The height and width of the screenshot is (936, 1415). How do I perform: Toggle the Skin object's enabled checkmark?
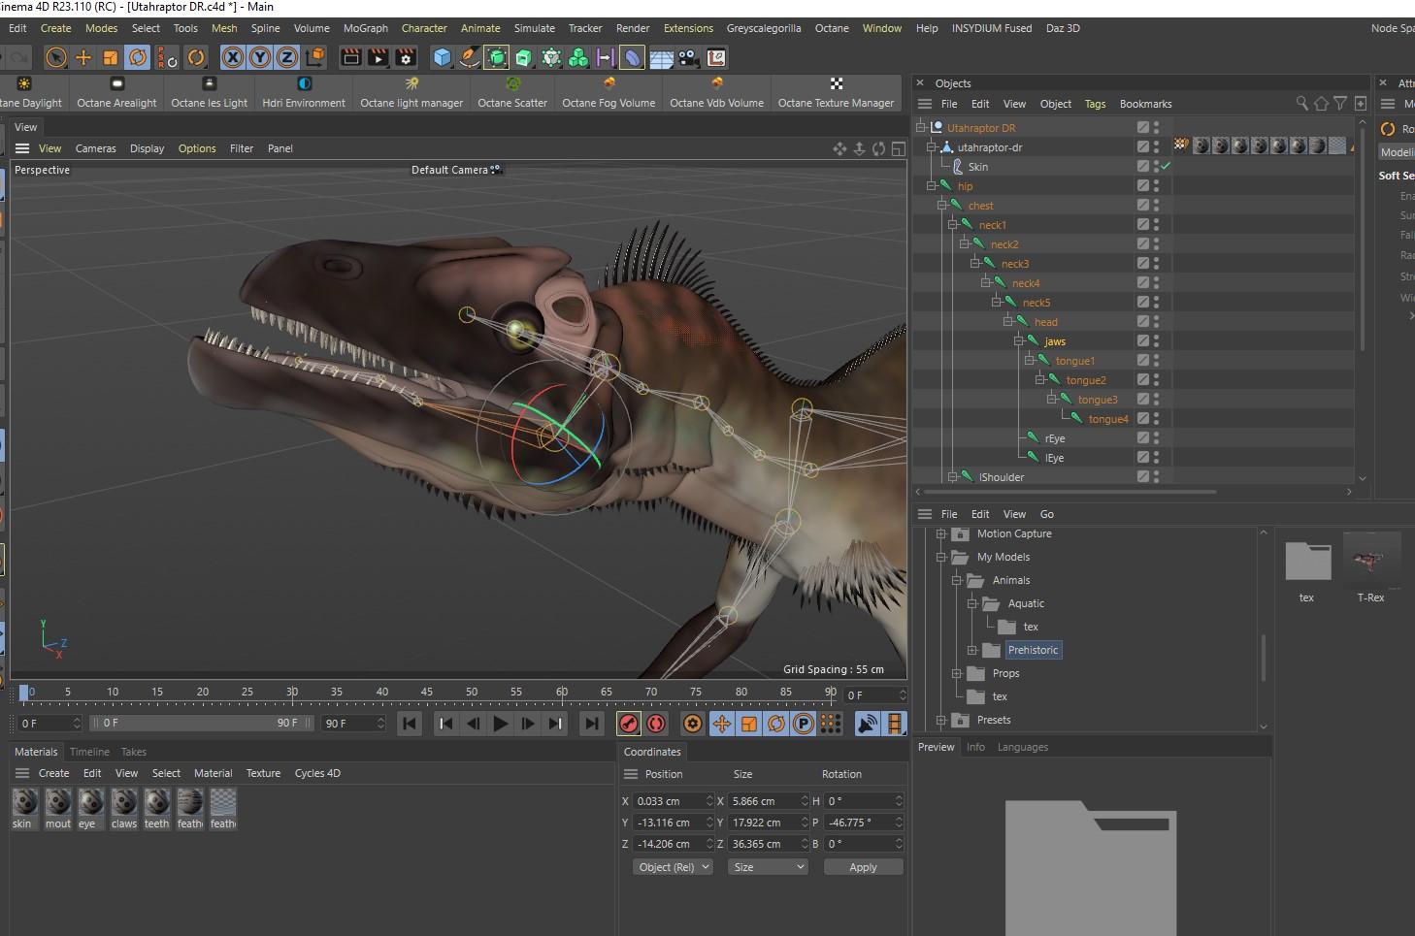point(1166,167)
